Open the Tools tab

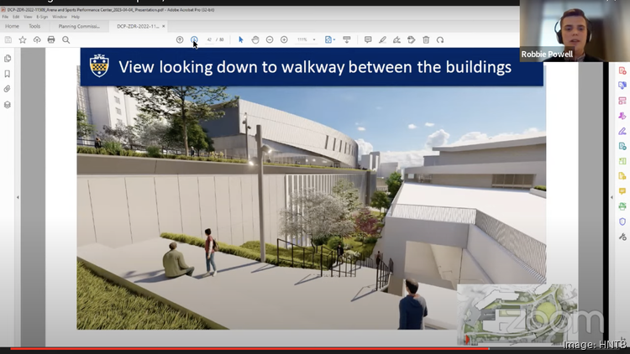(34, 26)
